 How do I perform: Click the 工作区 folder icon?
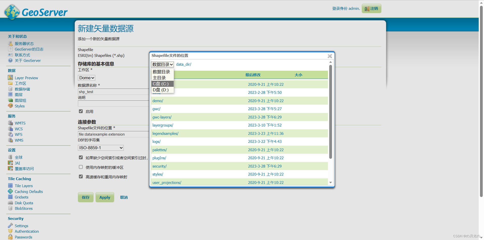coord(10,83)
